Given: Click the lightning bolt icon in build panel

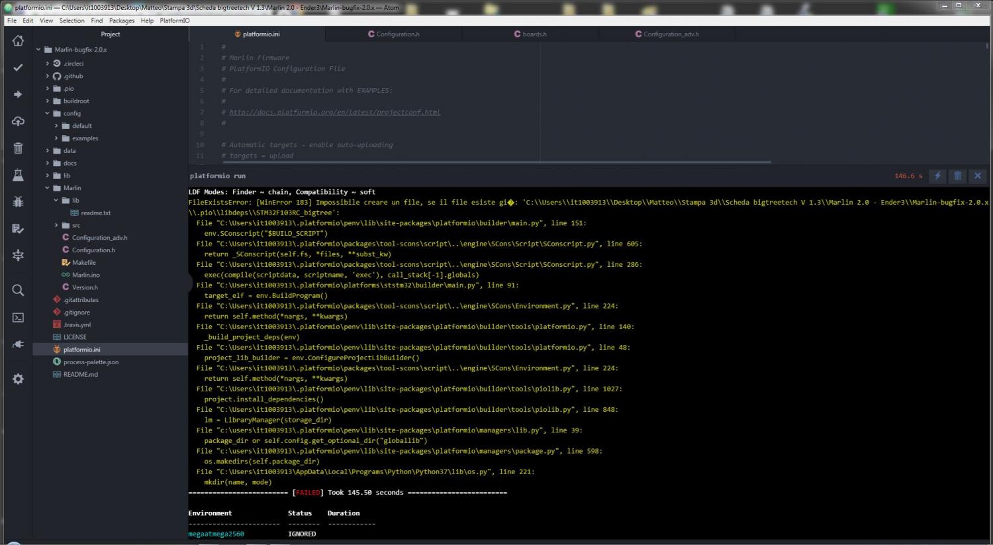Looking at the screenshot, I should (x=937, y=176).
